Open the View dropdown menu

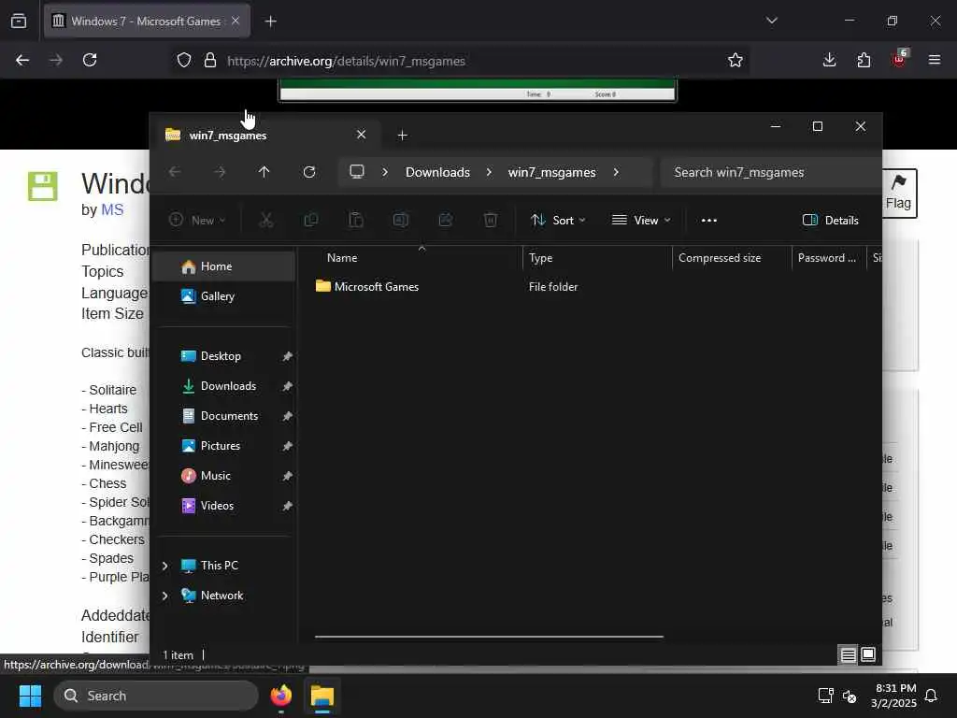pyautogui.click(x=641, y=221)
